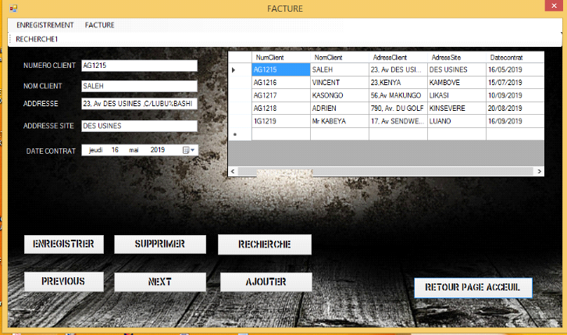Click the AJOUTER button
Screen dimensions: 567x335
pyautogui.click(x=266, y=281)
